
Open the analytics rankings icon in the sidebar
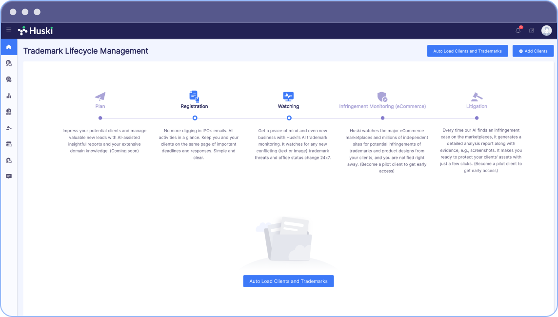point(9,96)
